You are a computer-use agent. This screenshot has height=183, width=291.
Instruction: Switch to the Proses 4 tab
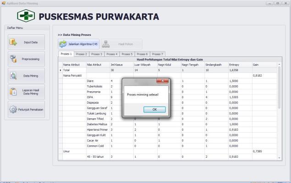(x=112, y=54)
